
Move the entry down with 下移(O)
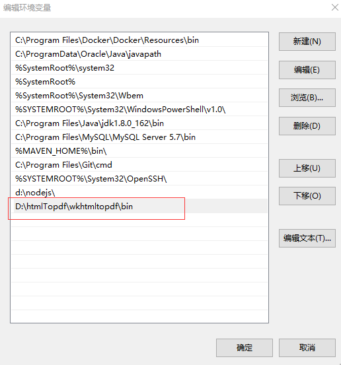[x=307, y=196]
